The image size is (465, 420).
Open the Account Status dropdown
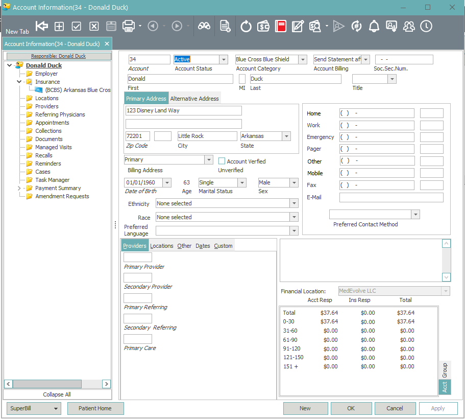[223, 60]
